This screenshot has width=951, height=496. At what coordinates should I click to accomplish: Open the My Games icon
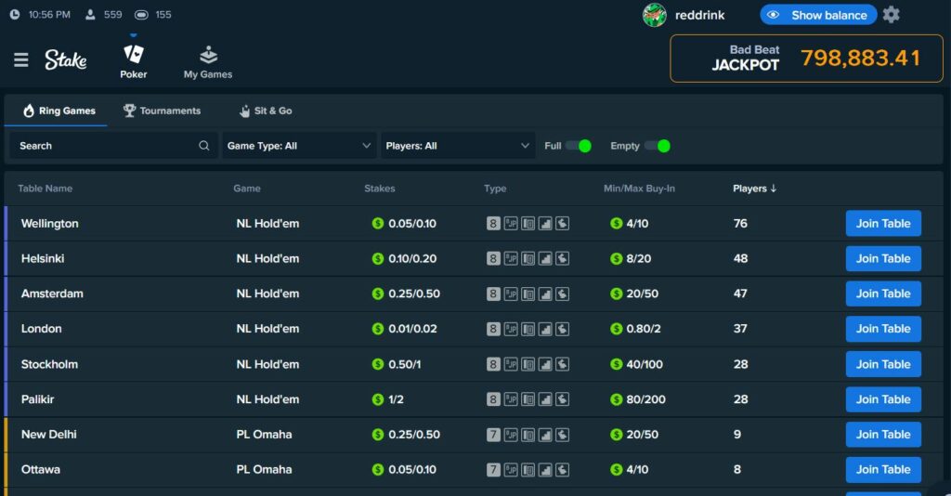[x=208, y=55]
